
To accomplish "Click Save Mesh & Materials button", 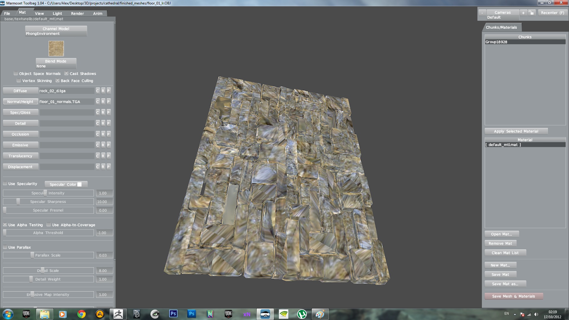I will [513, 296].
